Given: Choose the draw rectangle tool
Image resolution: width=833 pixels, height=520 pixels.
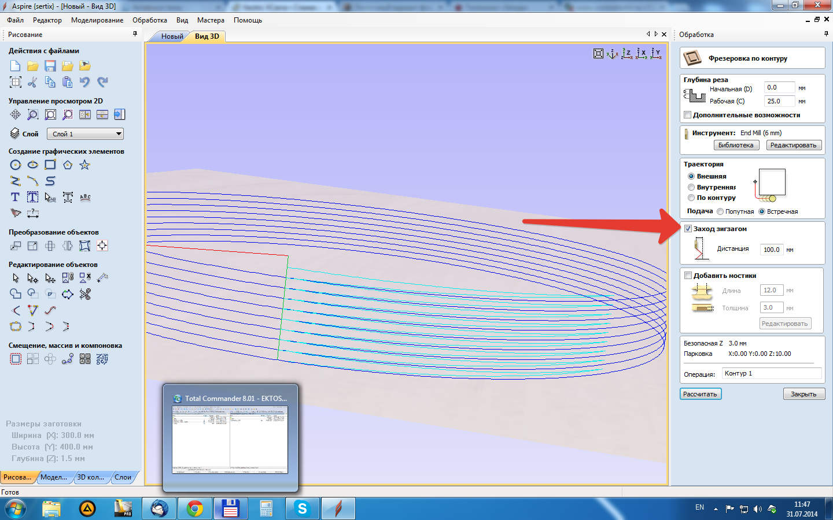Looking at the screenshot, I should point(50,165).
